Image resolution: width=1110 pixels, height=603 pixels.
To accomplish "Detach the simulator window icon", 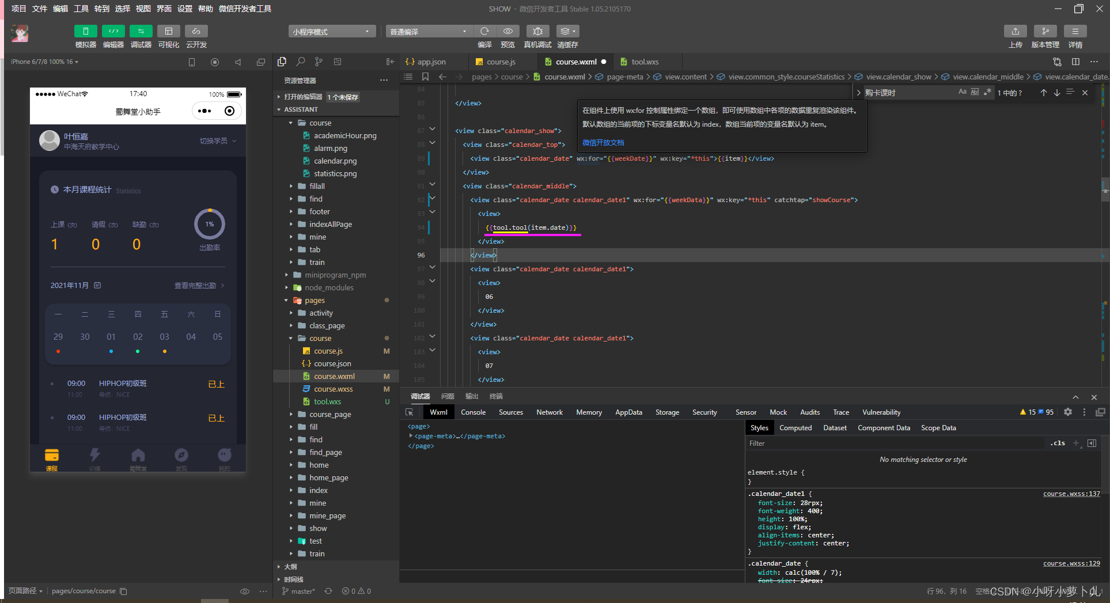I will [261, 62].
